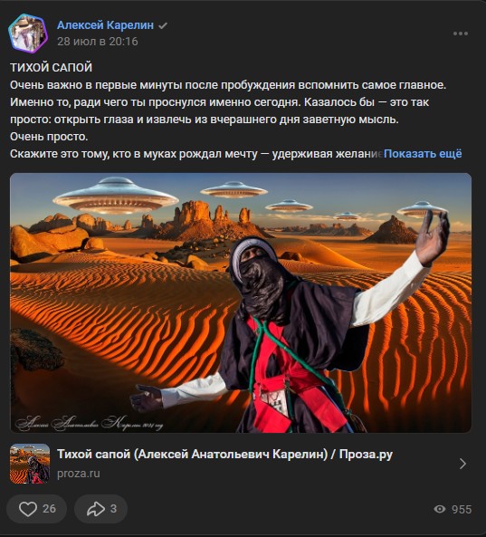Click the verified checkmark badge
Screen dimensions: 486x537
coord(163,25)
